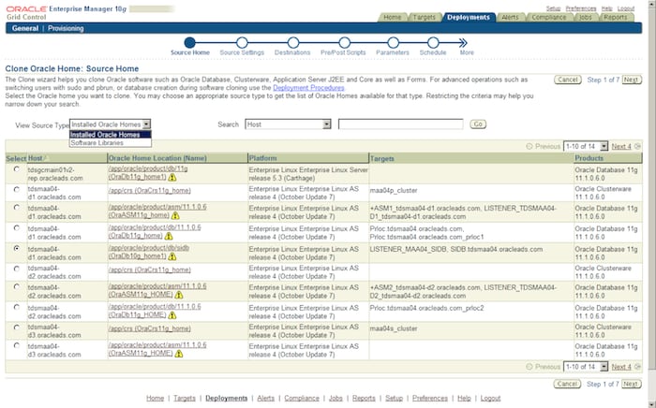
Task: Open the Provisioning subtab
Action: [x=66, y=28]
